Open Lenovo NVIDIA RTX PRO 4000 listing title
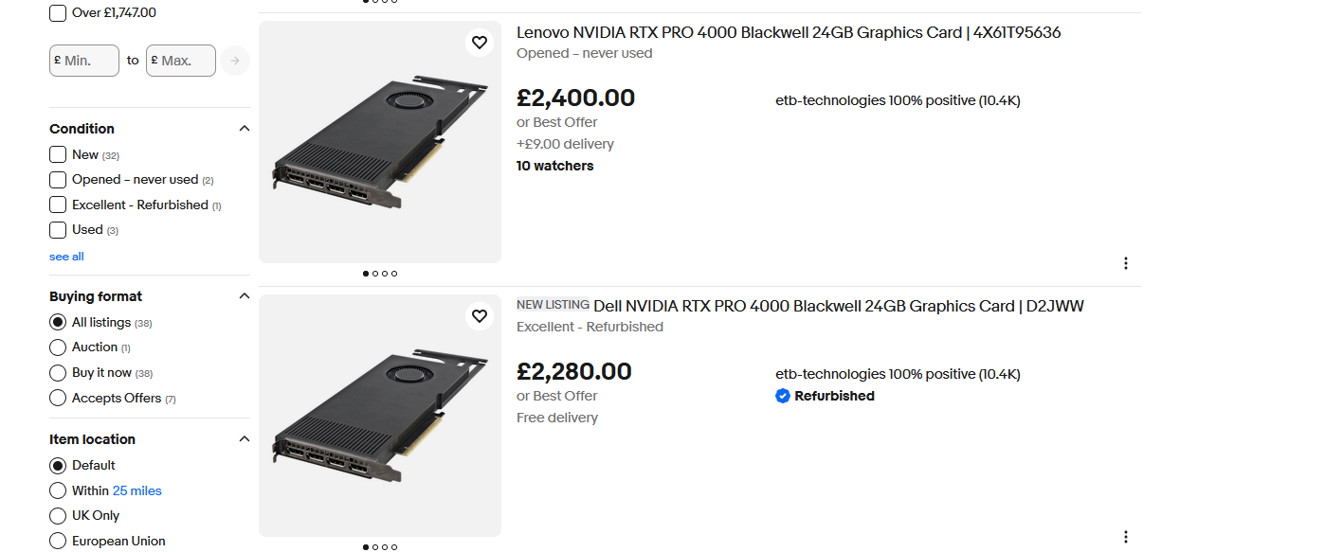 click(x=789, y=32)
